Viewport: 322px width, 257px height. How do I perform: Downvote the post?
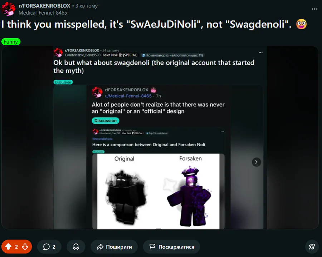coord(25,247)
